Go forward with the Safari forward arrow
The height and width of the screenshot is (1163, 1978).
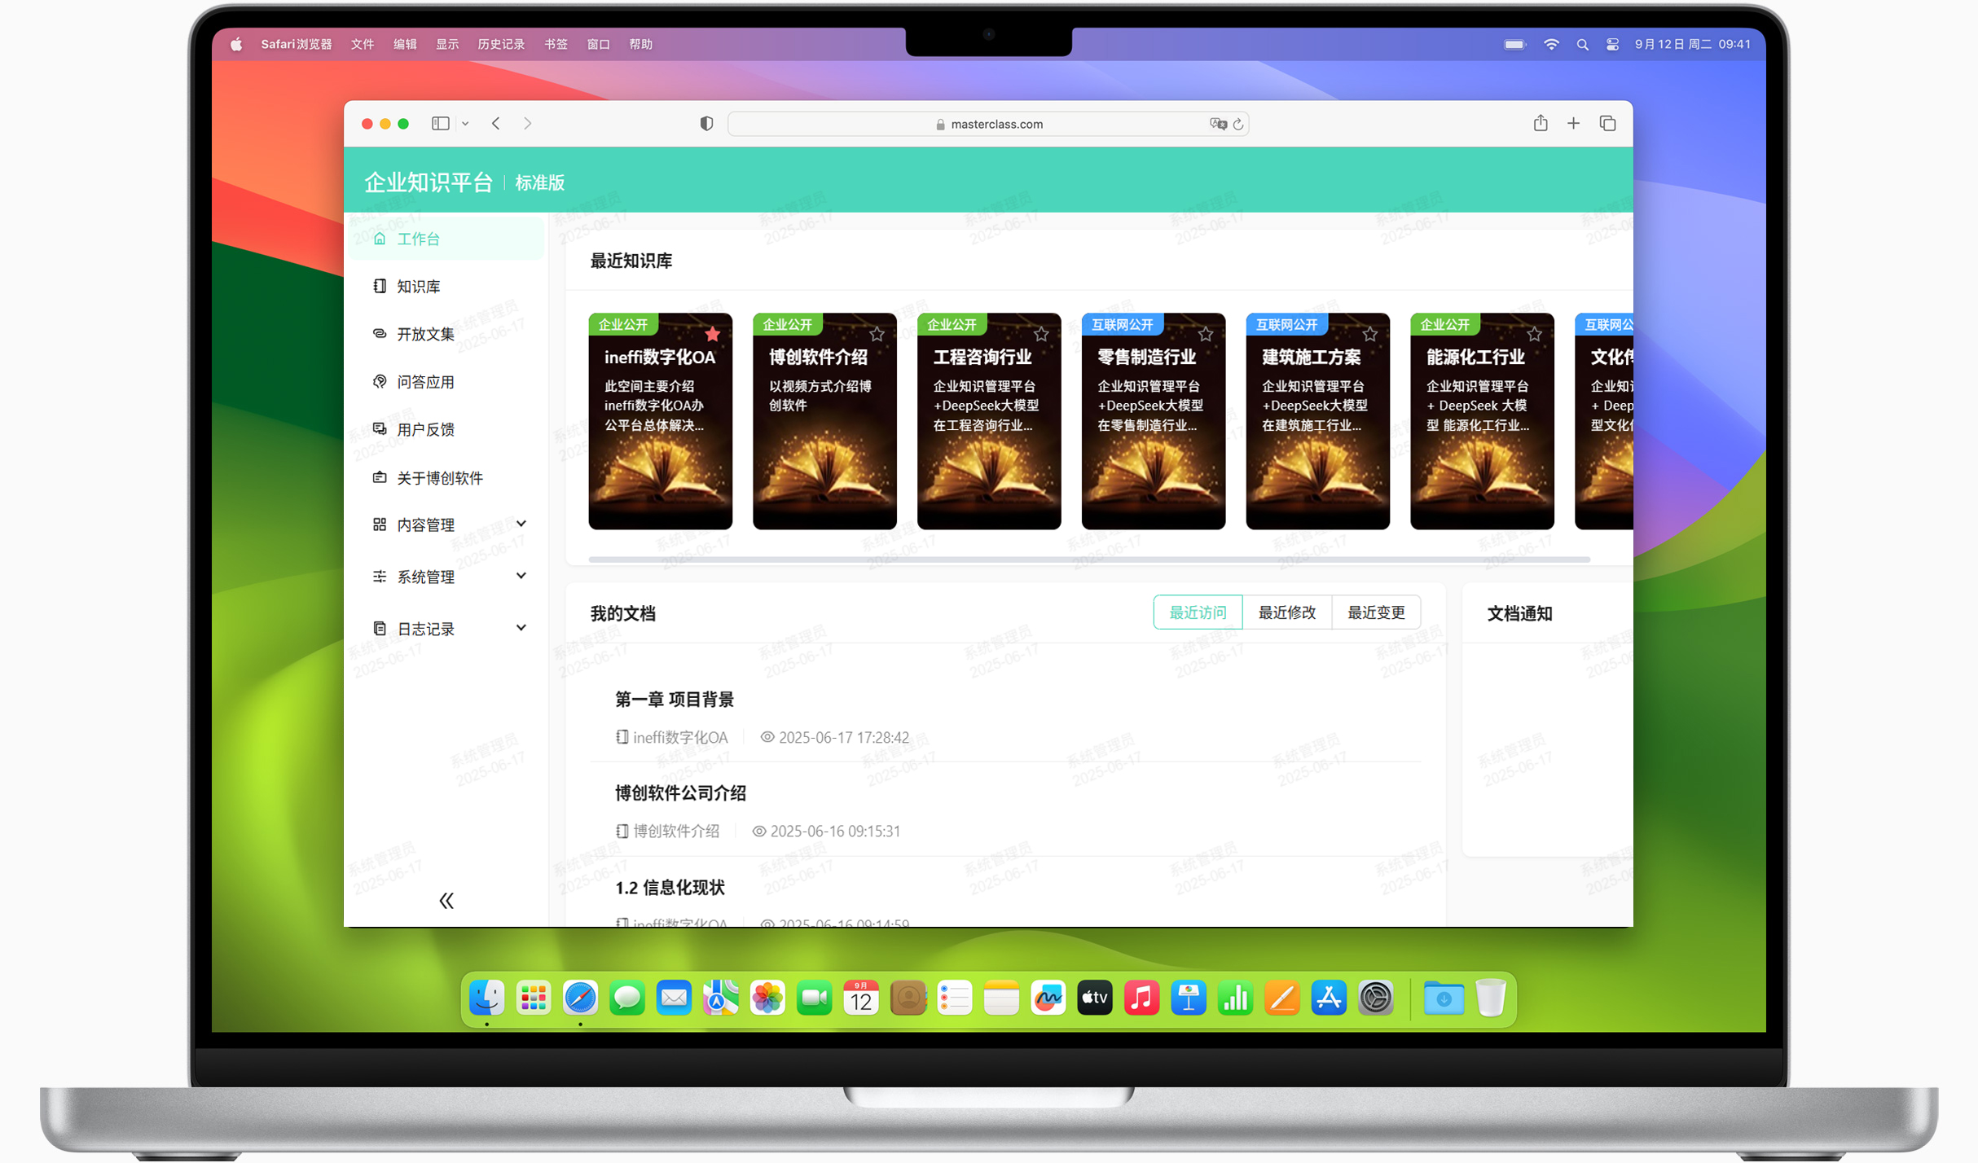click(x=528, y=123)
